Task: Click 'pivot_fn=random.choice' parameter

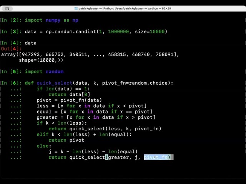Action: (135, 83)
